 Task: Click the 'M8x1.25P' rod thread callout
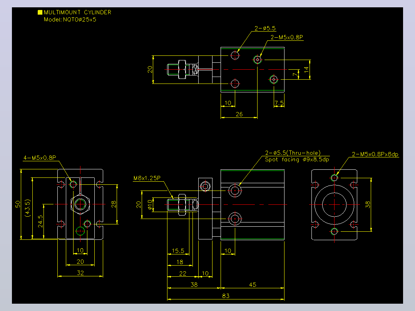(x=147, y=178)
